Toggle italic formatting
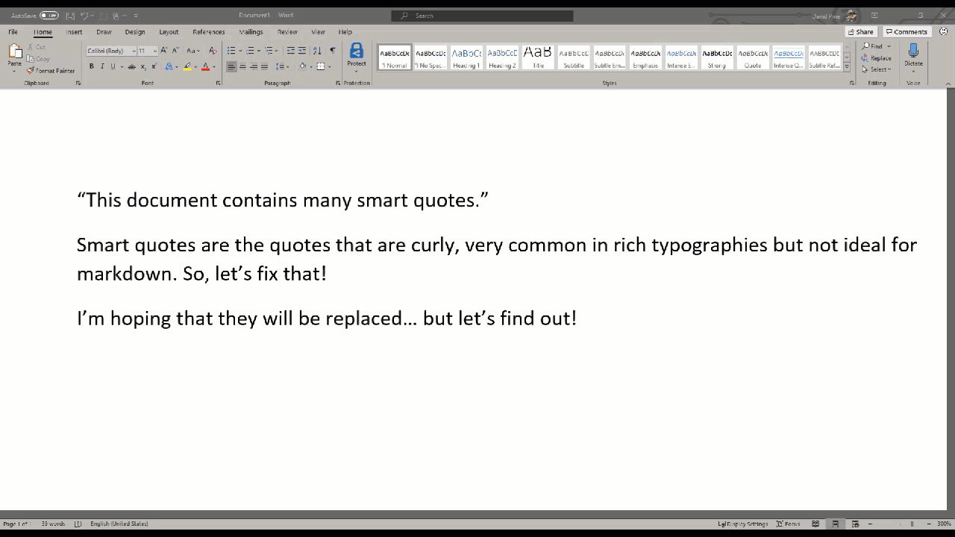This screenshot has width=955, height=537. tap(102, 66)
